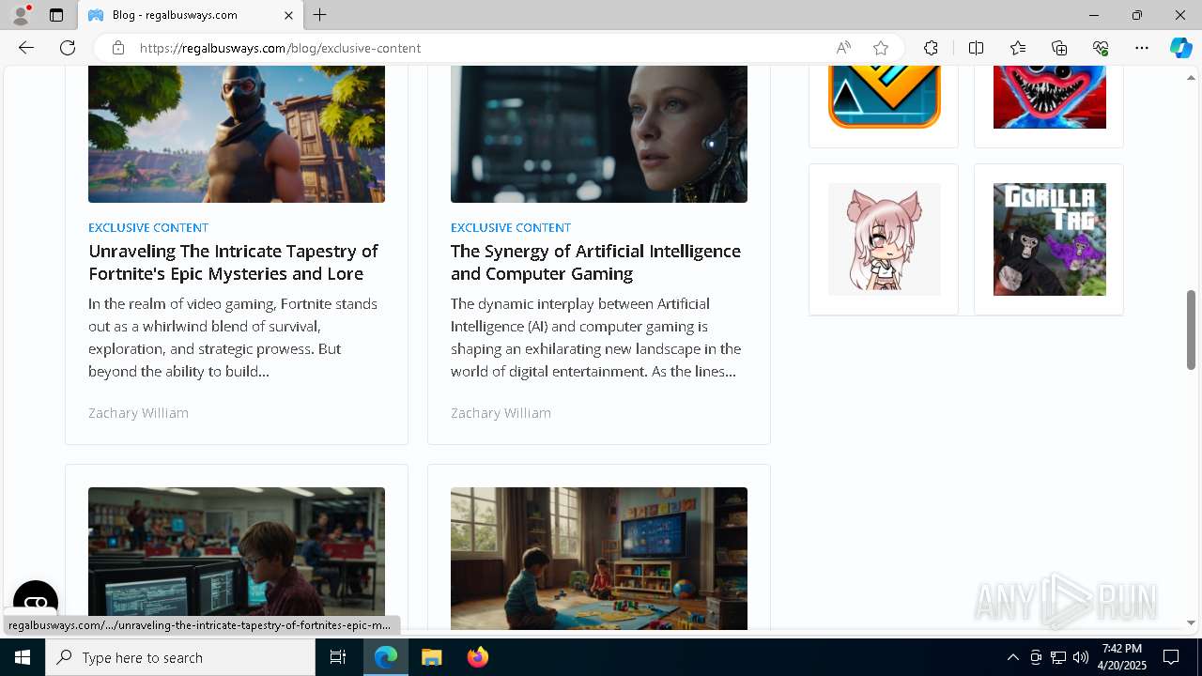This screenshot has width=1202, height=676.
Task: Open Browser essentials heart icon
Action: click(x=1101, y=48)
